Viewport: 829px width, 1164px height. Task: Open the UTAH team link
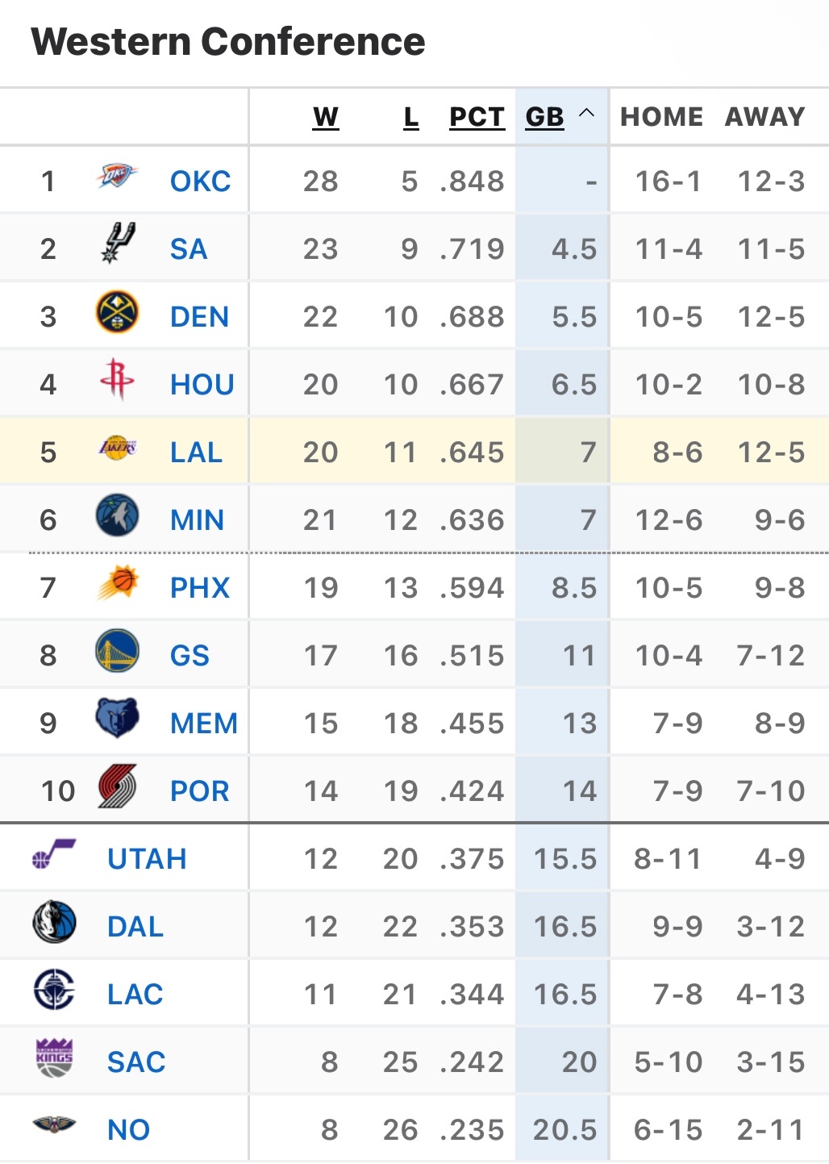pos(147,859)
